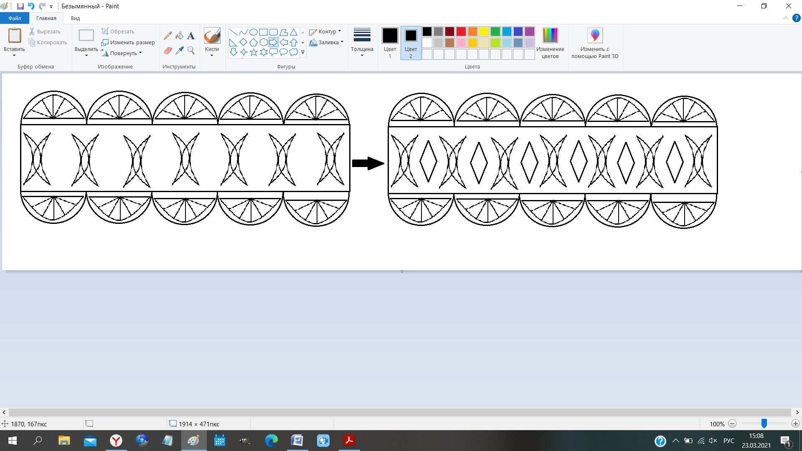Pick the red color swatch

461,32
